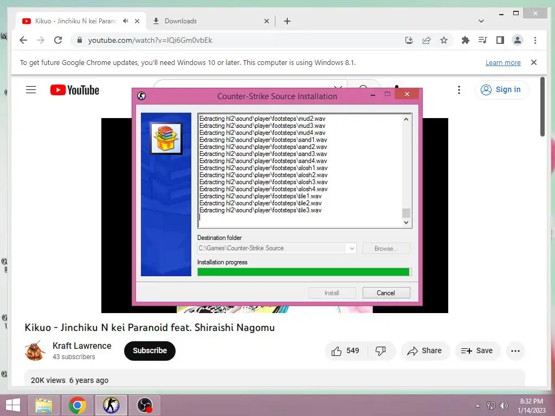The image size is (555, 416).
Task: Save video to playlist
Action: 477,350
